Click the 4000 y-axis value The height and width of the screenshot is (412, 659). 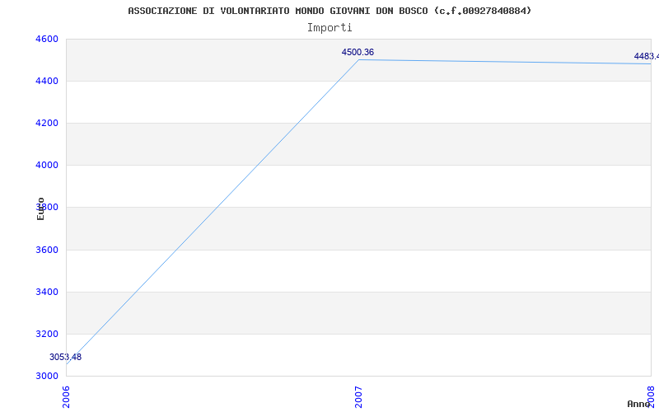coord(45,166)
